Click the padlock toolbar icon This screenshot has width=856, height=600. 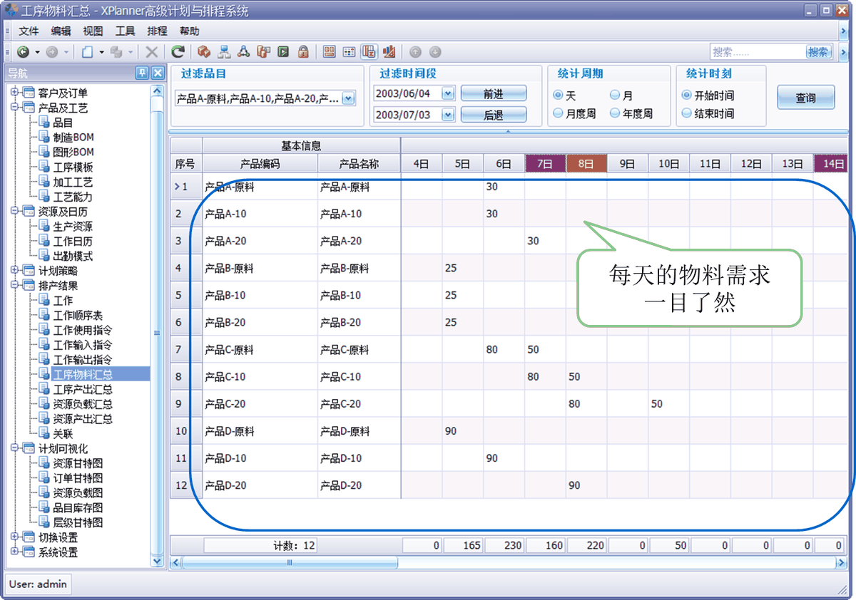[x=303, y=52]
